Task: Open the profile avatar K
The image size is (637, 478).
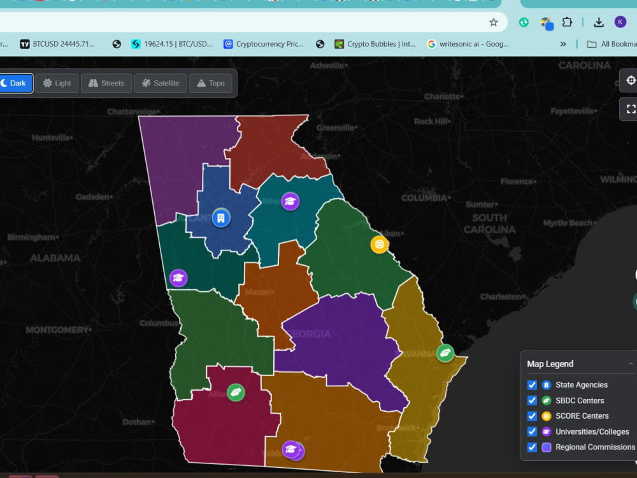Action: pyautogui.click(x=620, y=22)
